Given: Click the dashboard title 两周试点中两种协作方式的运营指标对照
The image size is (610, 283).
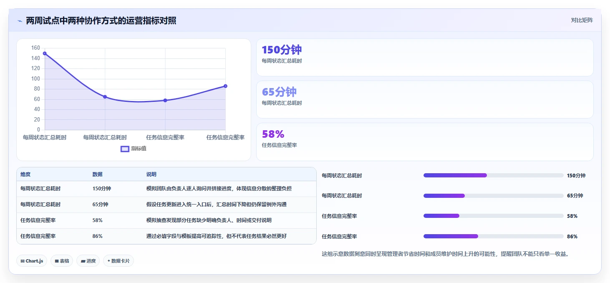Looking at the screenshot, I should pyautogui.click(x=101, y=20).
